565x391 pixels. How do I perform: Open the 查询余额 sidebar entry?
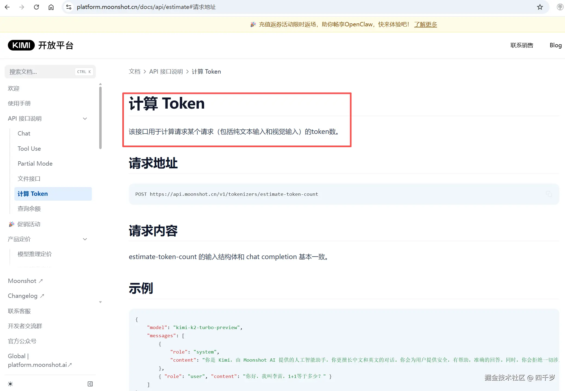[29, 209]
